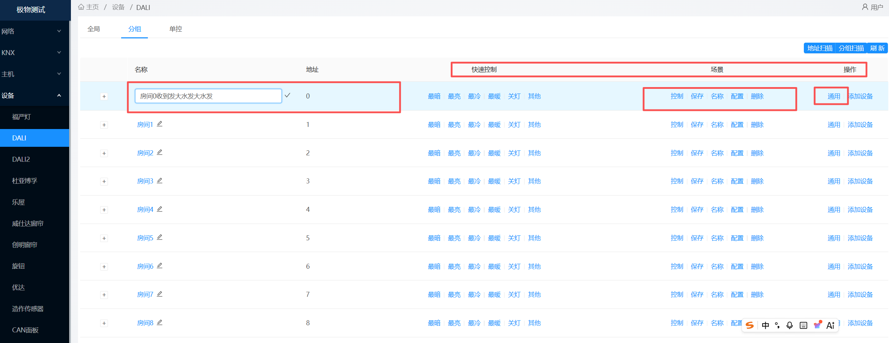Click 最暖 in the 房间8 row
Viewport: 889px width, 343px height.
494,323
